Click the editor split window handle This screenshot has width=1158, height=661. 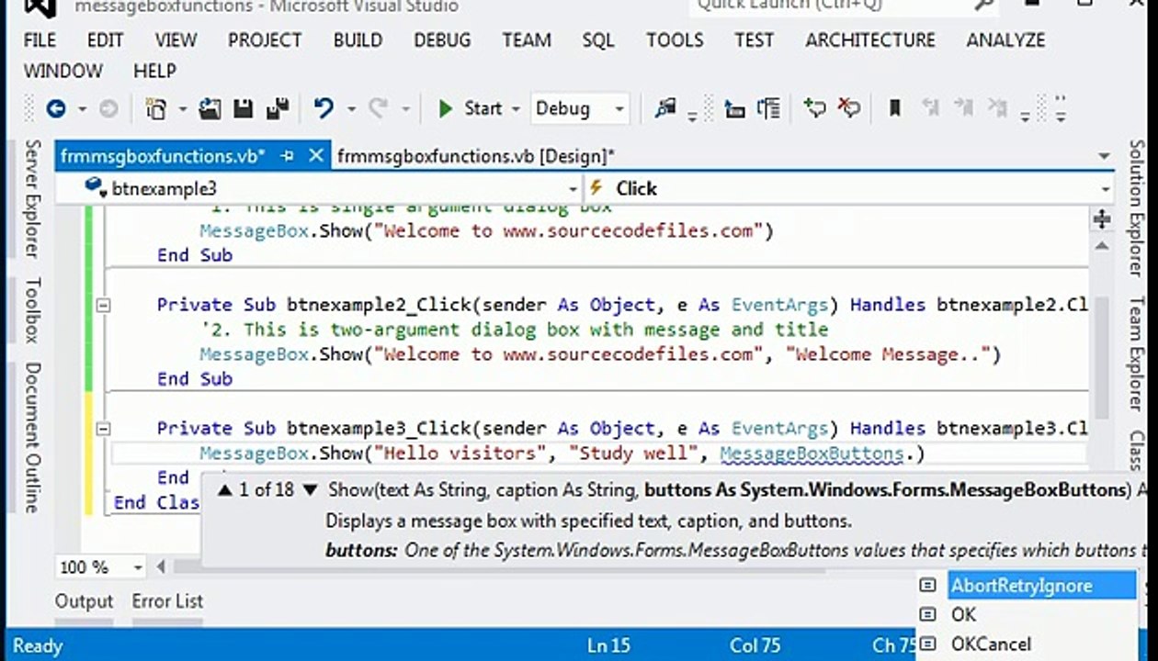point(1102,219)
